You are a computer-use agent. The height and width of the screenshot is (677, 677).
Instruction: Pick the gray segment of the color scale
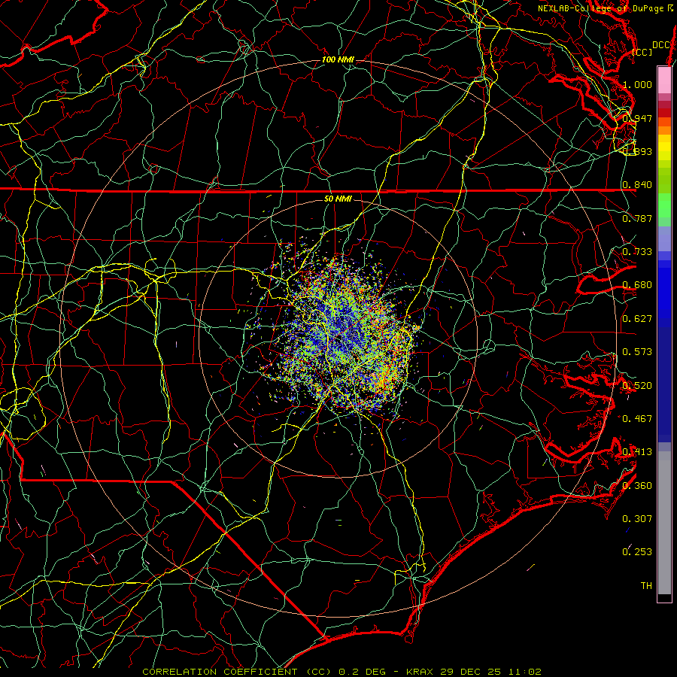[664, 523]
